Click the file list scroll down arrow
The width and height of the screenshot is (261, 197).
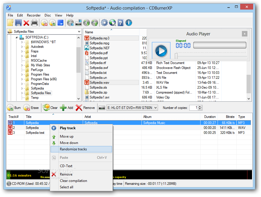click(x=249, y=99)
